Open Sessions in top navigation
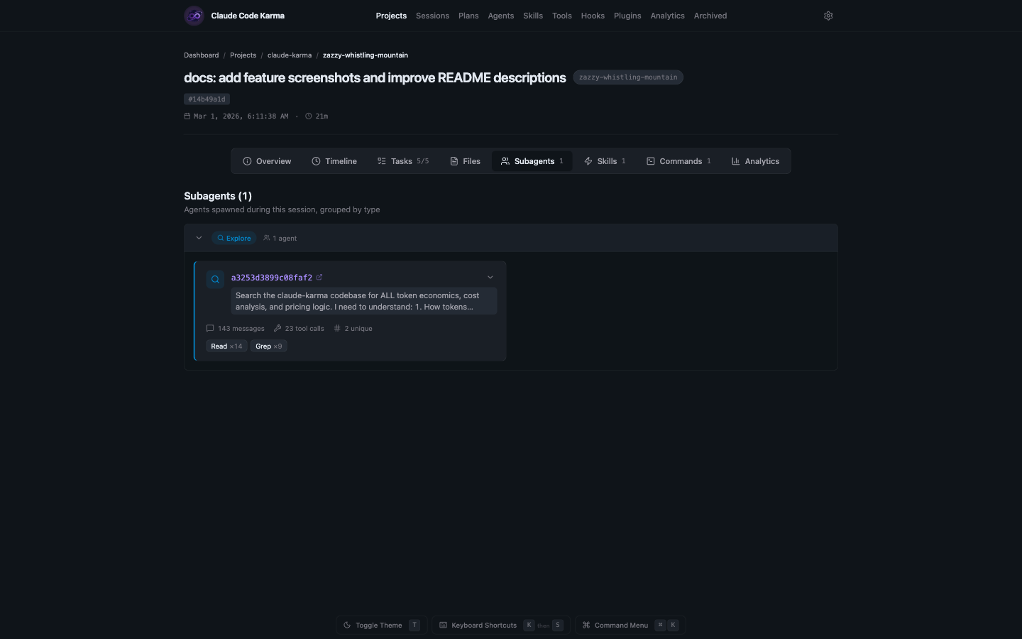Screen dimensions: 1022x639 [x=432, y=16]
